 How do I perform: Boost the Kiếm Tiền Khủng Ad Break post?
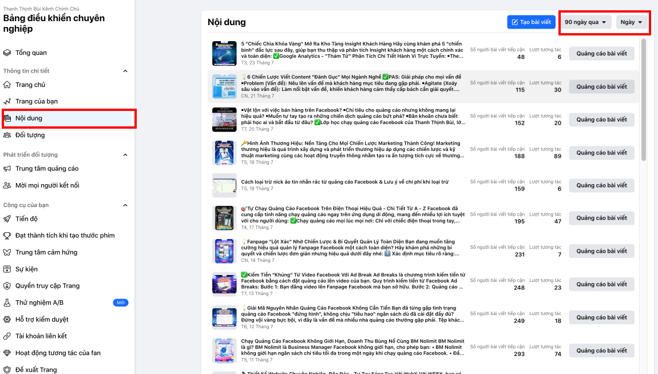click(601, 284)
